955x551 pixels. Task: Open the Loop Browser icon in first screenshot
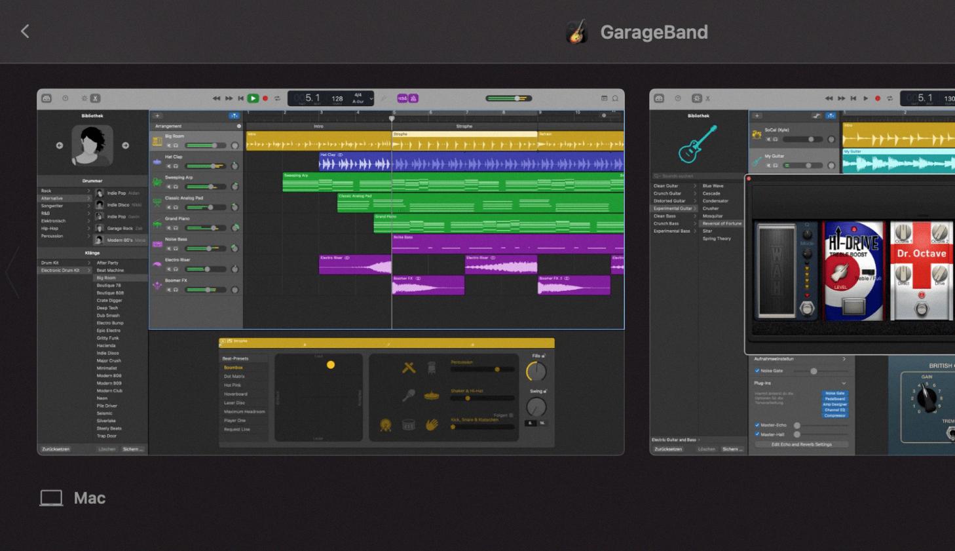pos(615,98)
